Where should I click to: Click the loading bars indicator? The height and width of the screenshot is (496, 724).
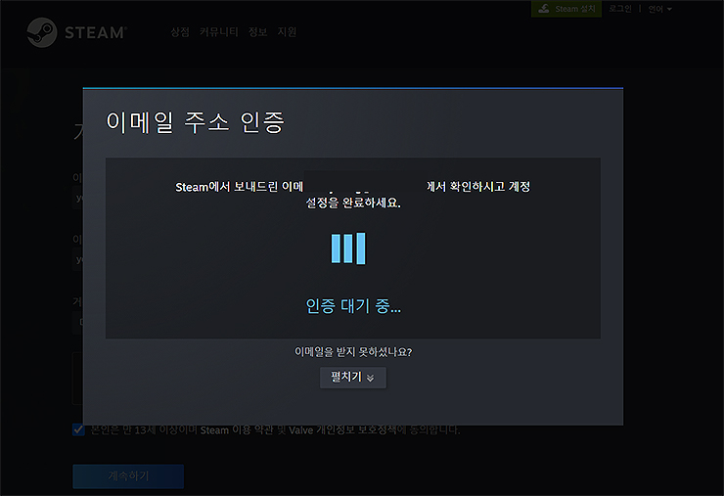click(x=348, y=248)
